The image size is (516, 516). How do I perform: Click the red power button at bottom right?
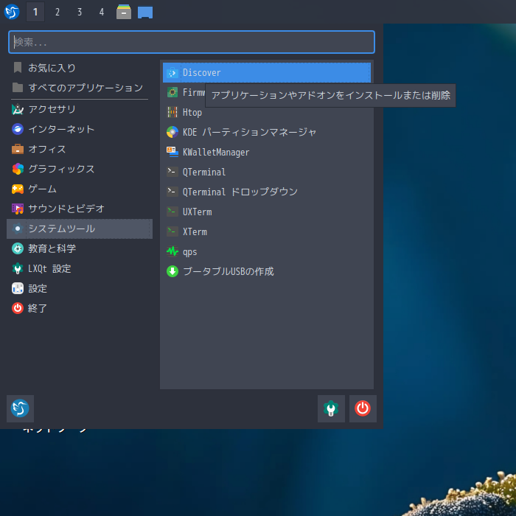(363, 408)
